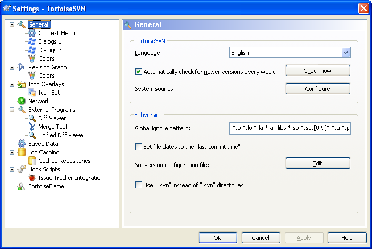Screen dimensions: 372x249
Task: Click the Dialogs 1 windows icon
Action: [32, 41]
